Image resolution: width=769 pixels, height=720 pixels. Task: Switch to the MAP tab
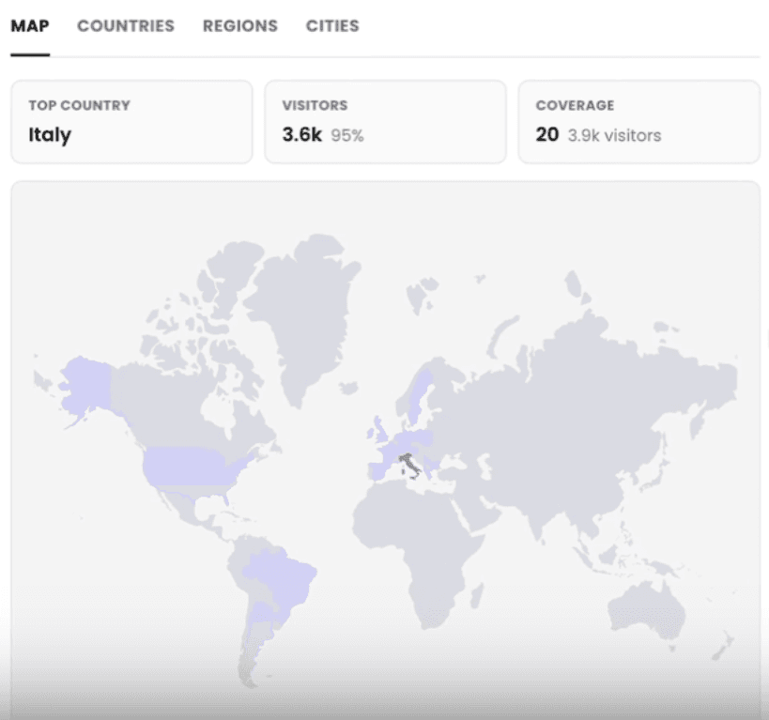tap(30, 26)
